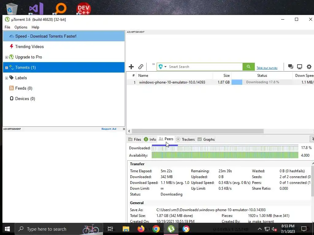Image resolution: width=314 pixels, height=235 pixels.
Task: Expand the Upgrade to Pro tree node
Action: 6,57
